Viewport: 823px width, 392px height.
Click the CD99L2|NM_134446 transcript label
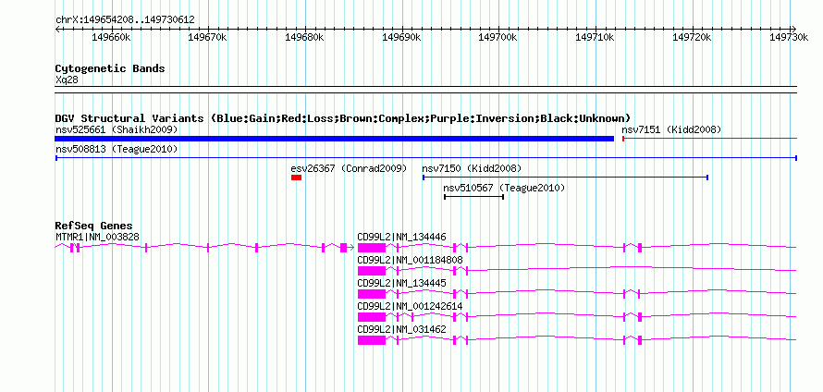point(401,238)
